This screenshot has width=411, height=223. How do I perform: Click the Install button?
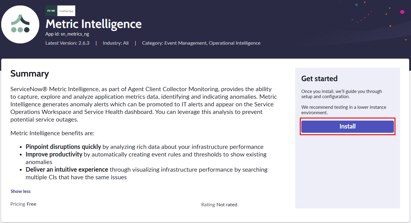348,126
